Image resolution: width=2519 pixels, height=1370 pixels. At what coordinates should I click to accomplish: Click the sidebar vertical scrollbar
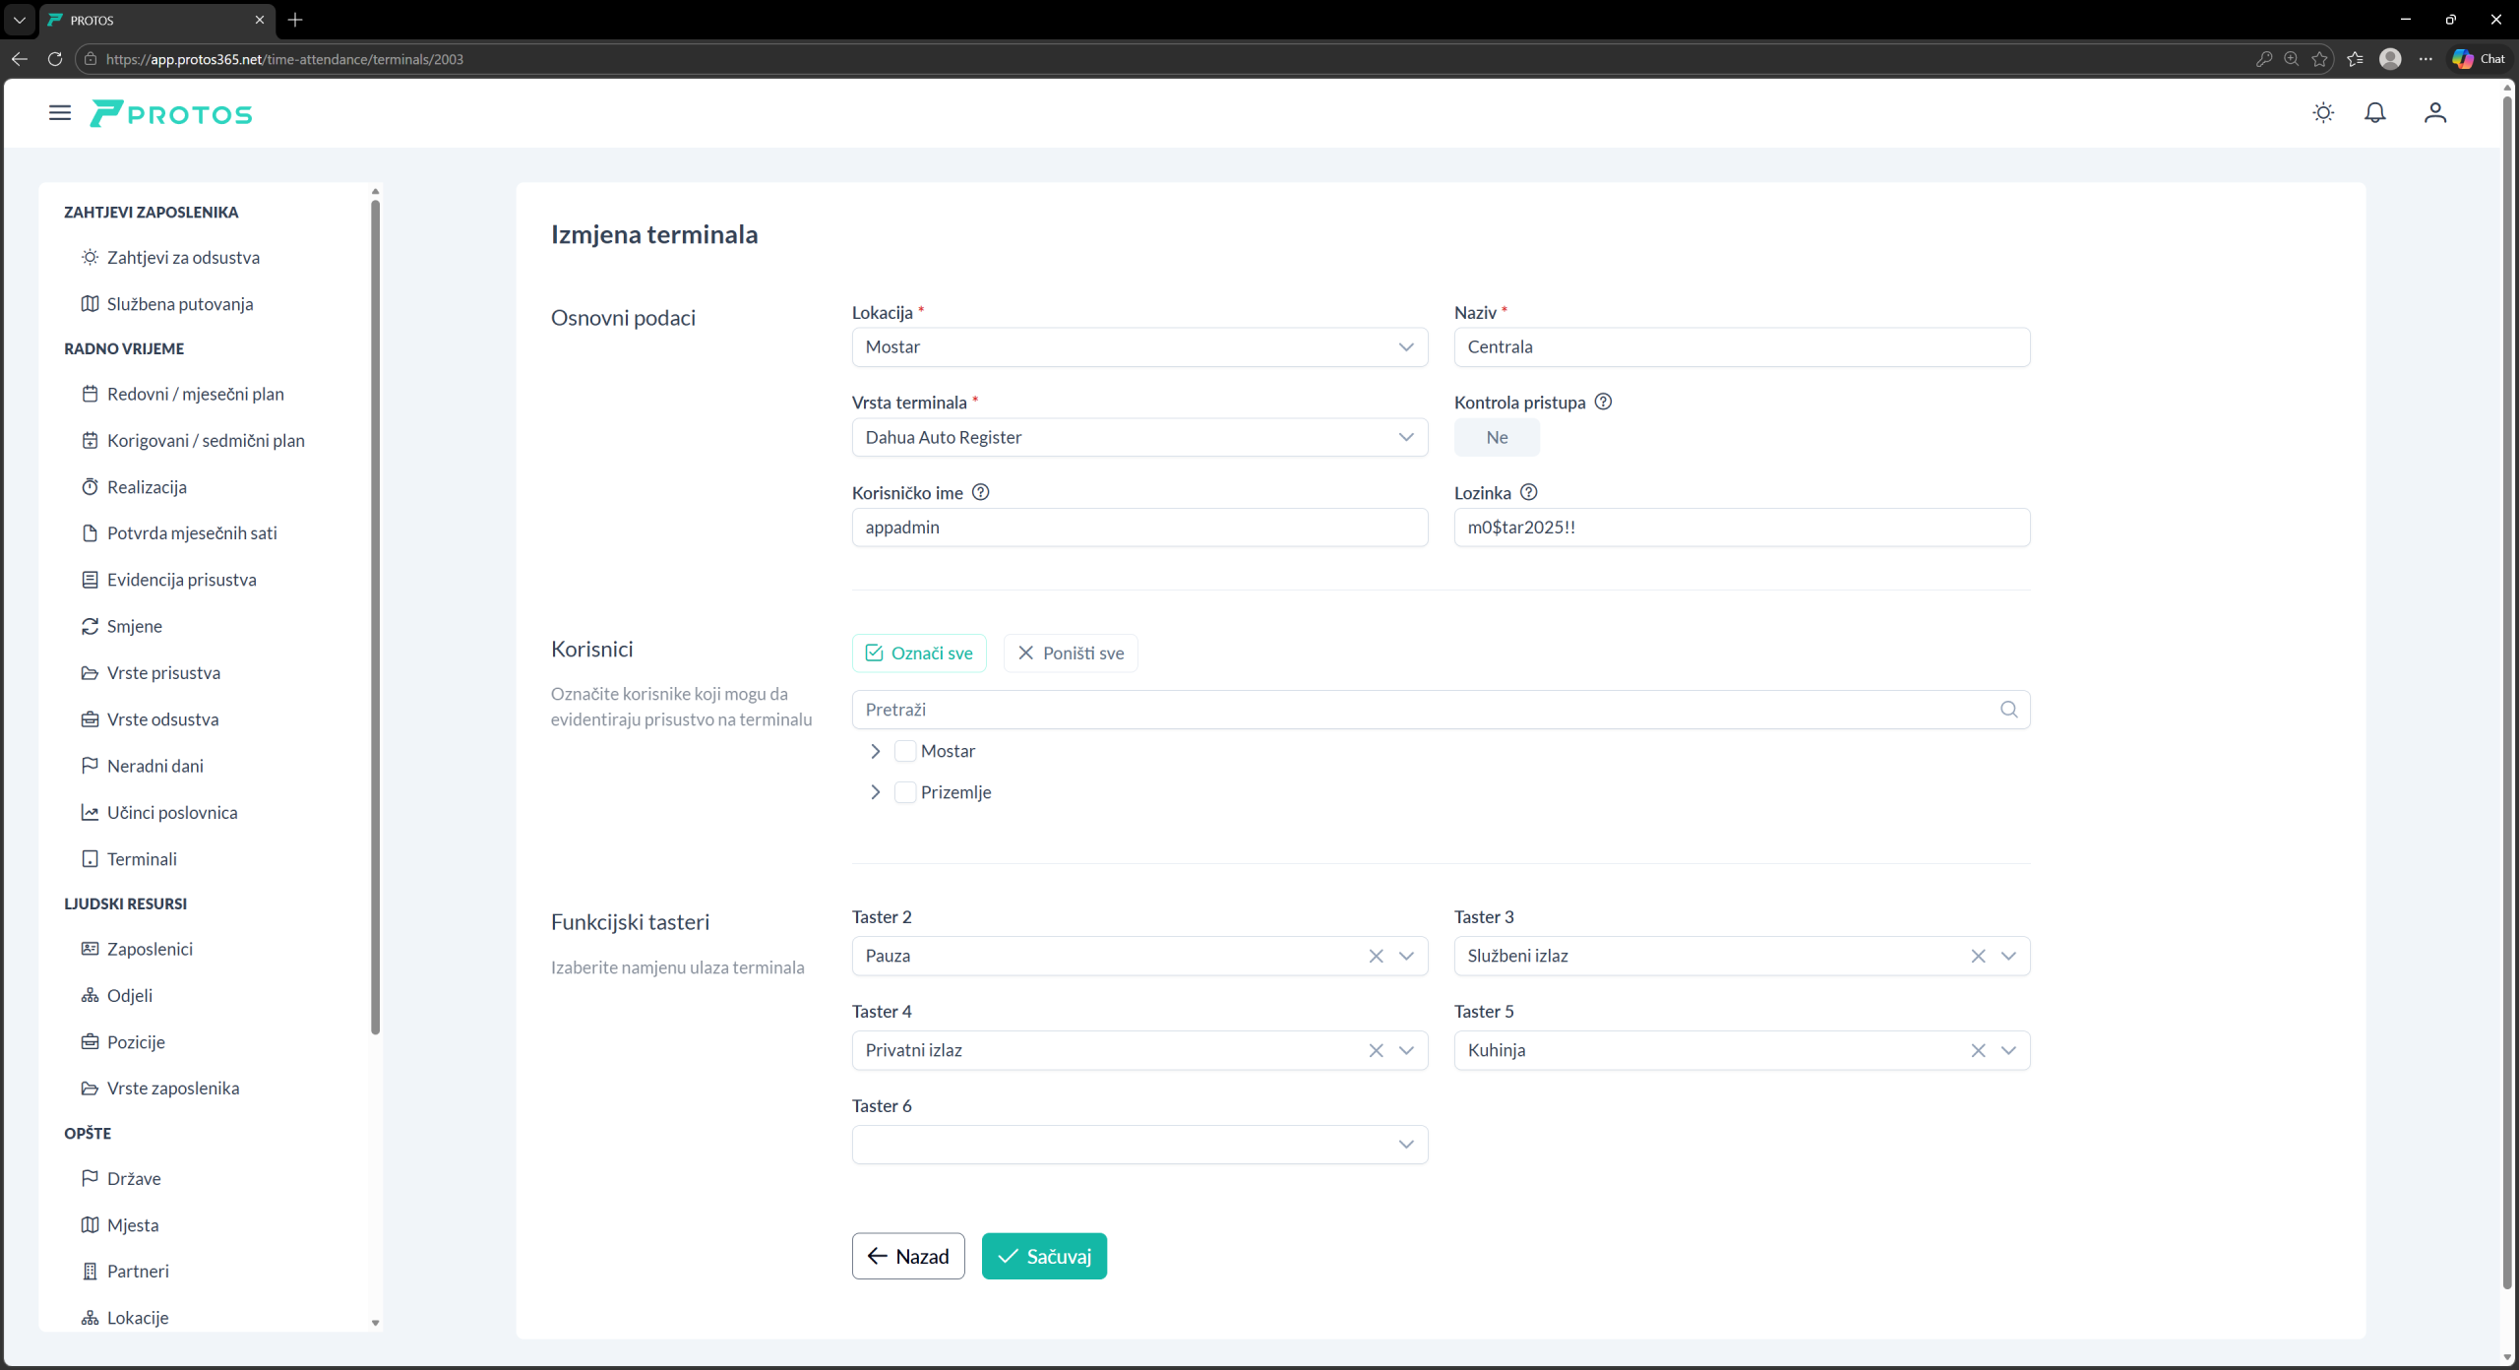375,615
